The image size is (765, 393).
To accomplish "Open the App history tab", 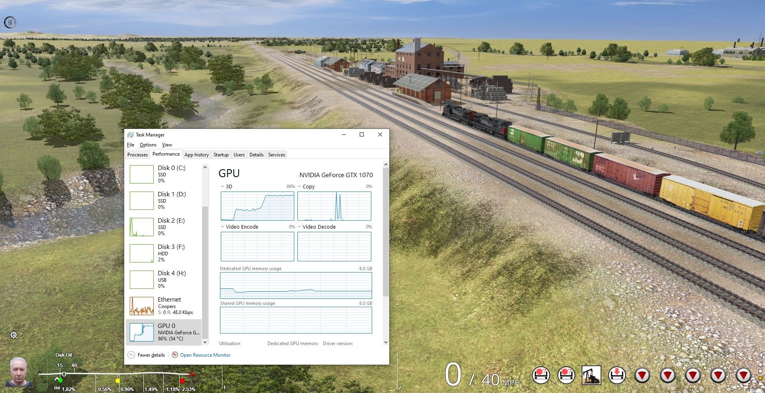I will pos(196,155).
